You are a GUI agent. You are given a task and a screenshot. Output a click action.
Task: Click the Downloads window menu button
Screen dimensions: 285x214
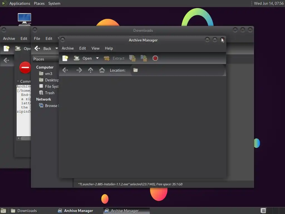coord(35,30)
